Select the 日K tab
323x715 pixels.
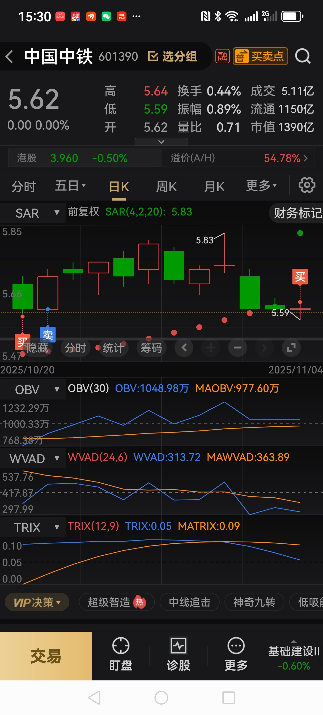click(119, 187)
